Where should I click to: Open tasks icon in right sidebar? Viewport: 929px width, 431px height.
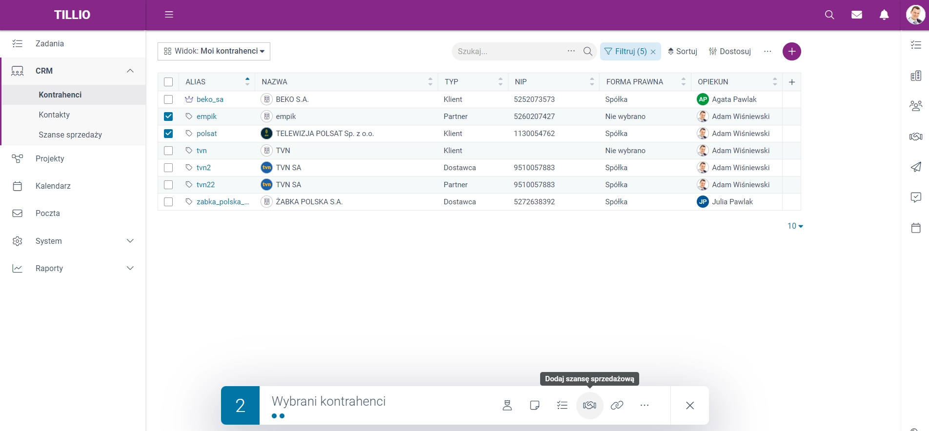[916, 45]
